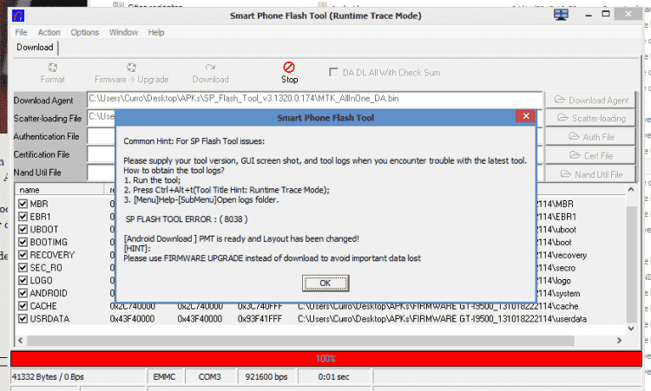The height and width of the screenshot is (391, 651).
Task: Click the horizontal scroll right arrow
Action: (x=620, y=341)
